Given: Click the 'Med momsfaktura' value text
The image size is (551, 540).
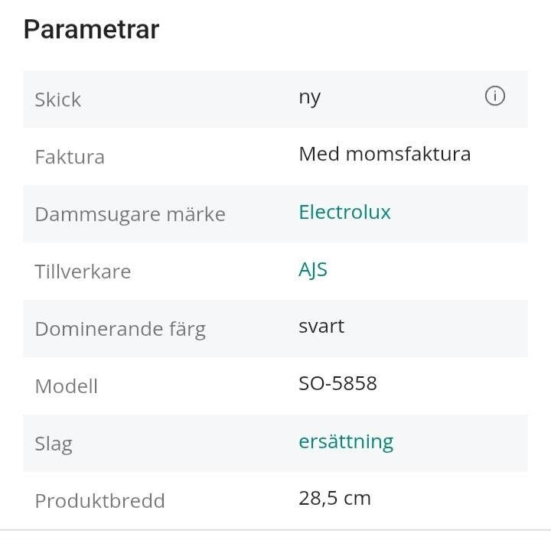Looking at the screenshot, I should click(384, 155).
